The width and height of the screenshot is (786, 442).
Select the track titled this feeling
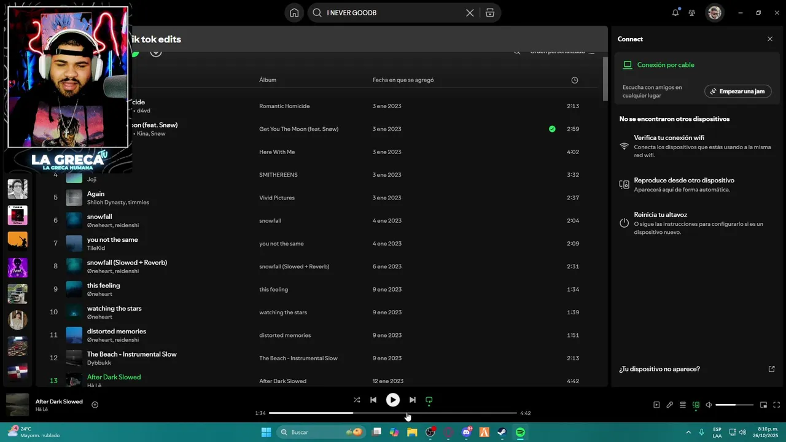point(104,285)
